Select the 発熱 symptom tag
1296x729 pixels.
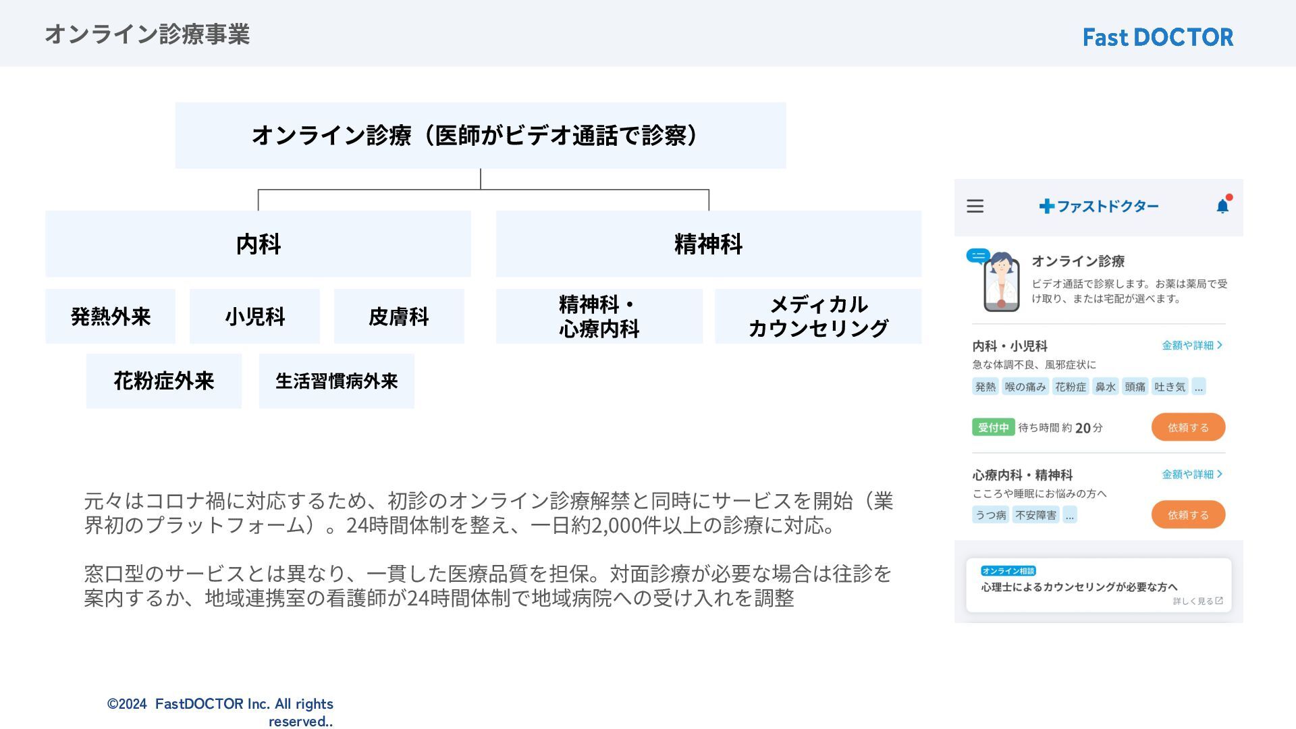(x=985, y=387)
